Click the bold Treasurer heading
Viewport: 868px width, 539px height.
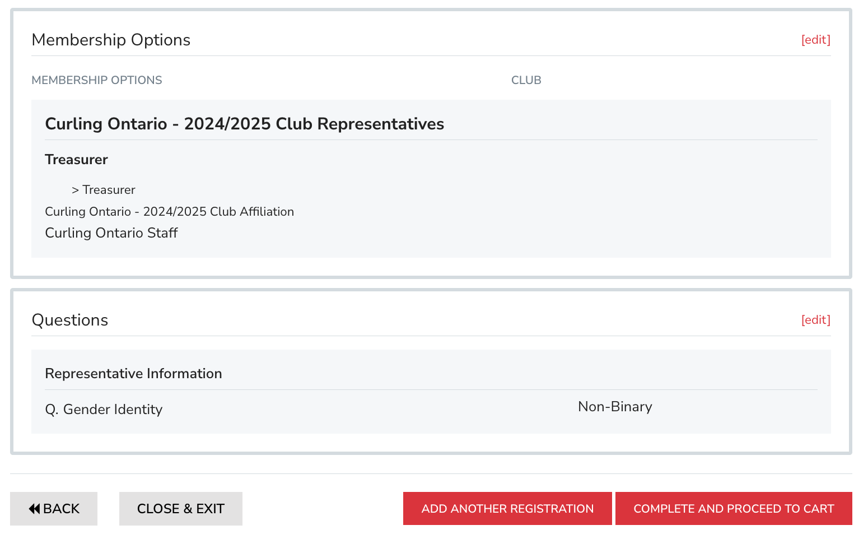point(76,160)
